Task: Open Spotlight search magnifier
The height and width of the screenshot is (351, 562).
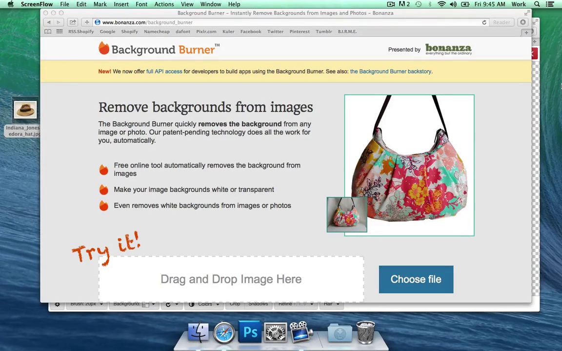Action: click(537, 4)
